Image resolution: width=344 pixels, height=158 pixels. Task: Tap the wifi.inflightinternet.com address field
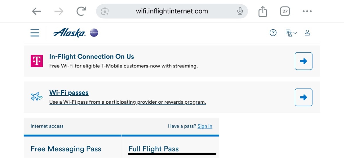point(172,11)
